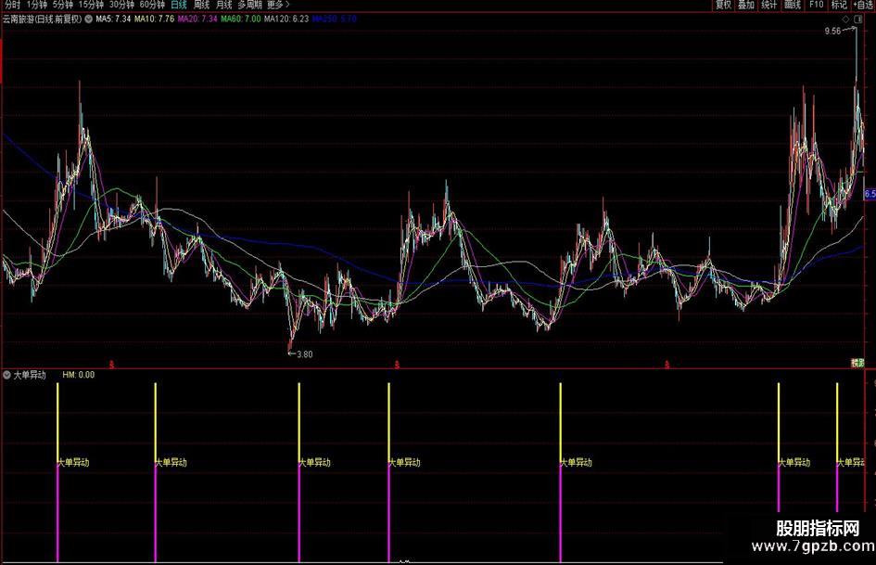Viewport: 876px width, 565px height.
Task: Open the 统计 statistics button
Action: tap(769, 5)
